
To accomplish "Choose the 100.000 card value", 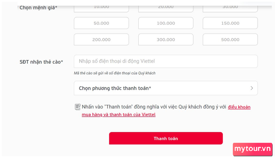I will tap(166, 23).
